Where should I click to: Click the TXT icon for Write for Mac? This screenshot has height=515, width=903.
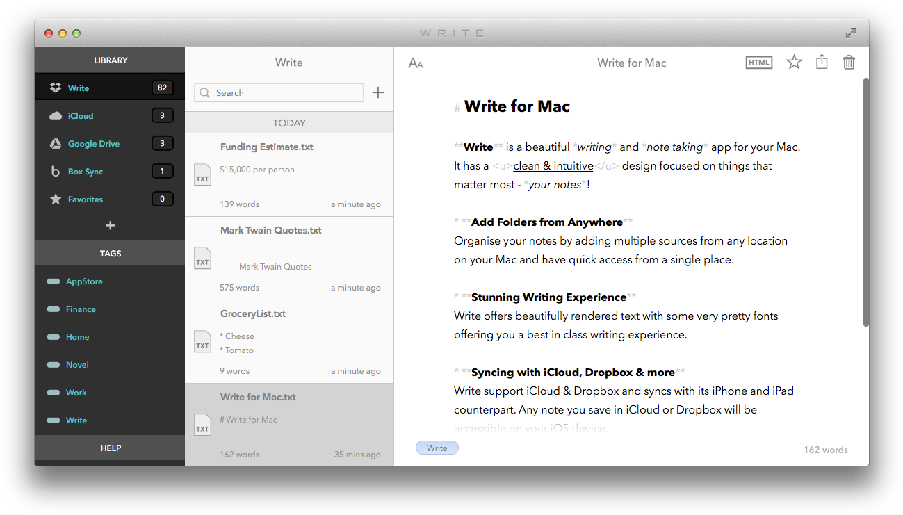[202, 425]
